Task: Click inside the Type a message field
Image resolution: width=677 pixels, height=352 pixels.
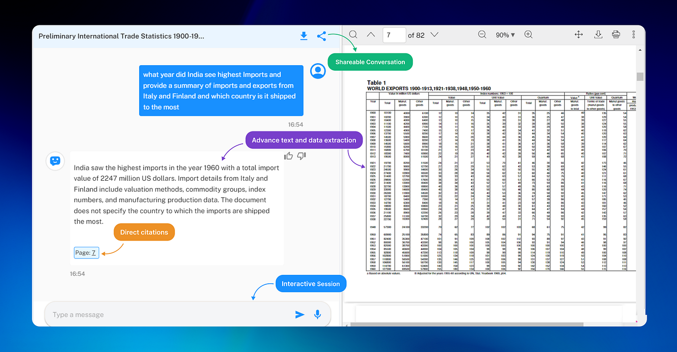Action: tap(150, 314)
